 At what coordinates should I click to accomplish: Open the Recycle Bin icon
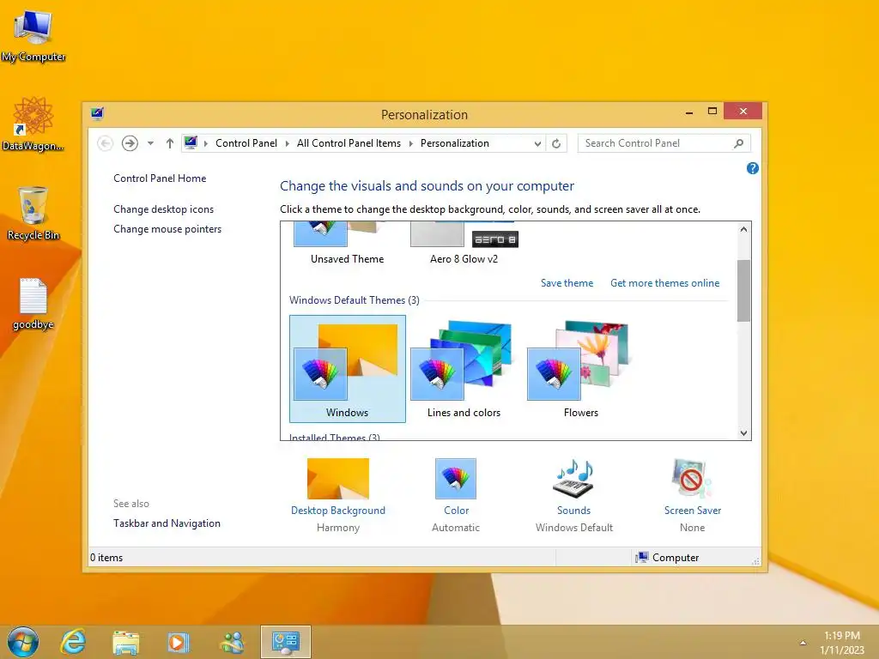[33, 214]
